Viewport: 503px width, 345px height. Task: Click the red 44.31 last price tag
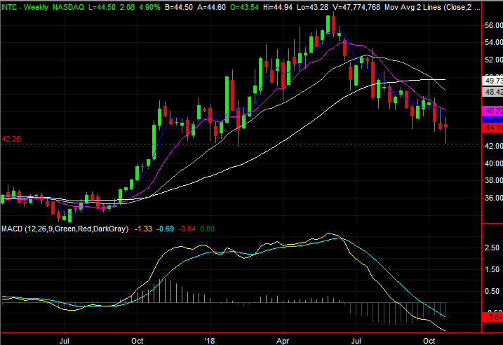point(492,128)
